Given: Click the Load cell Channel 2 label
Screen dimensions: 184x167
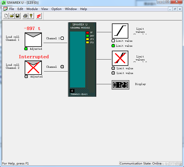Looking at the screenshot, I should 12,66.
